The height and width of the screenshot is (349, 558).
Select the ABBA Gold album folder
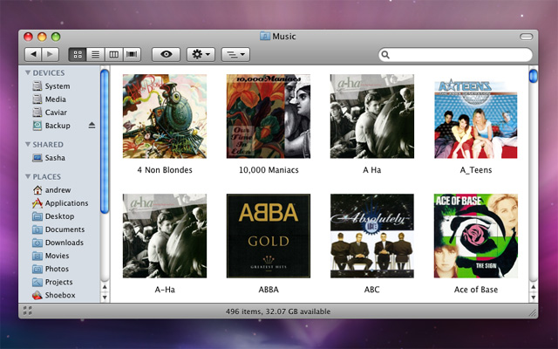tap(268, 236)
